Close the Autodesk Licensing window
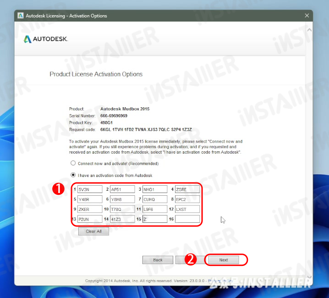 pos(307,16)
